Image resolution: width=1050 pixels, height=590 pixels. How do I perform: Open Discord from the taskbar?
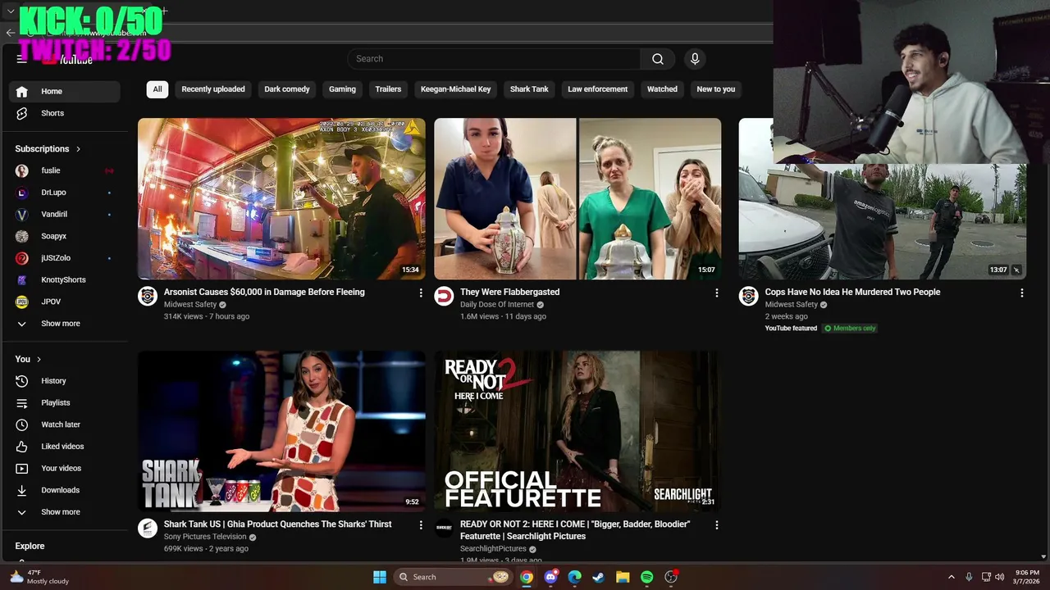tap(551, 577)
